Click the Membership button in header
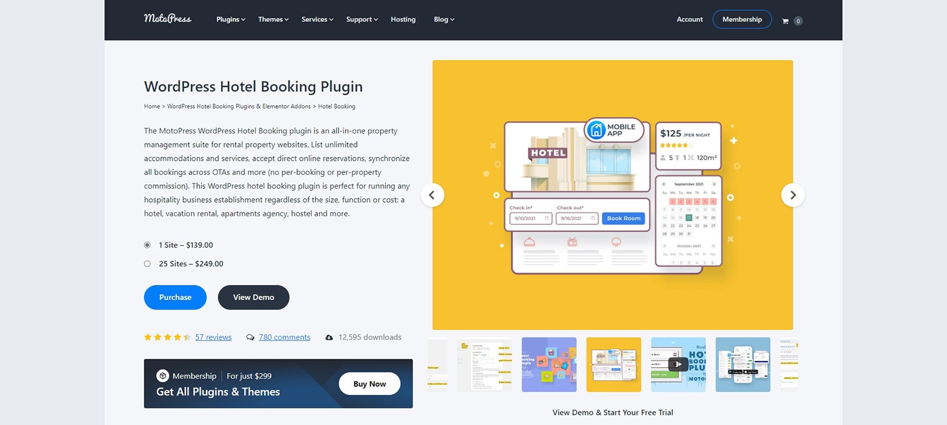Screen dimensions: 947x425 (742, 20)
